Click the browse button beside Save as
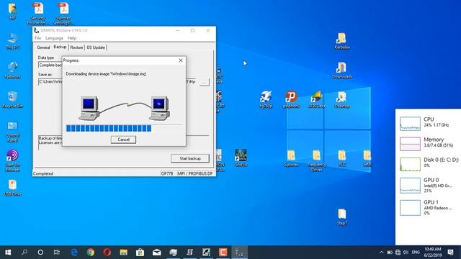Image resolution: width=461 pixels, height=259 pixels. pos(205,82)
